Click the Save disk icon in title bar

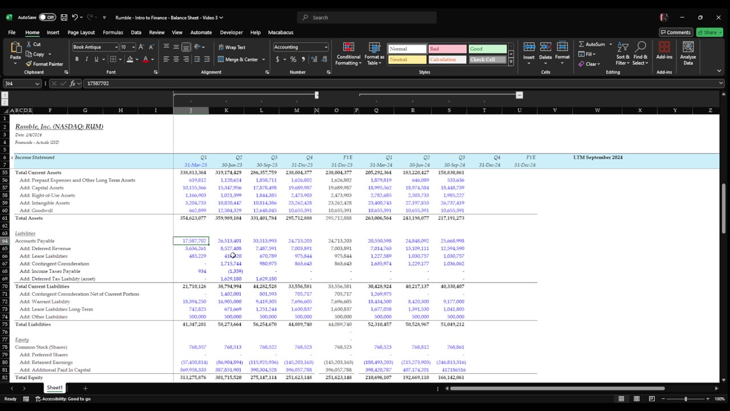click(x=64, y=18)
